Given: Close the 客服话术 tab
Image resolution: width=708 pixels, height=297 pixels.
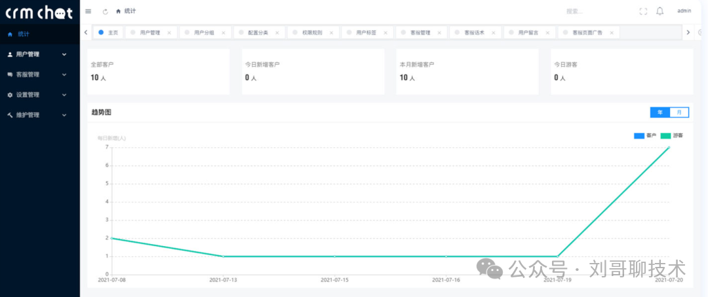Looking at the screenshot, I should click(494, 33).
